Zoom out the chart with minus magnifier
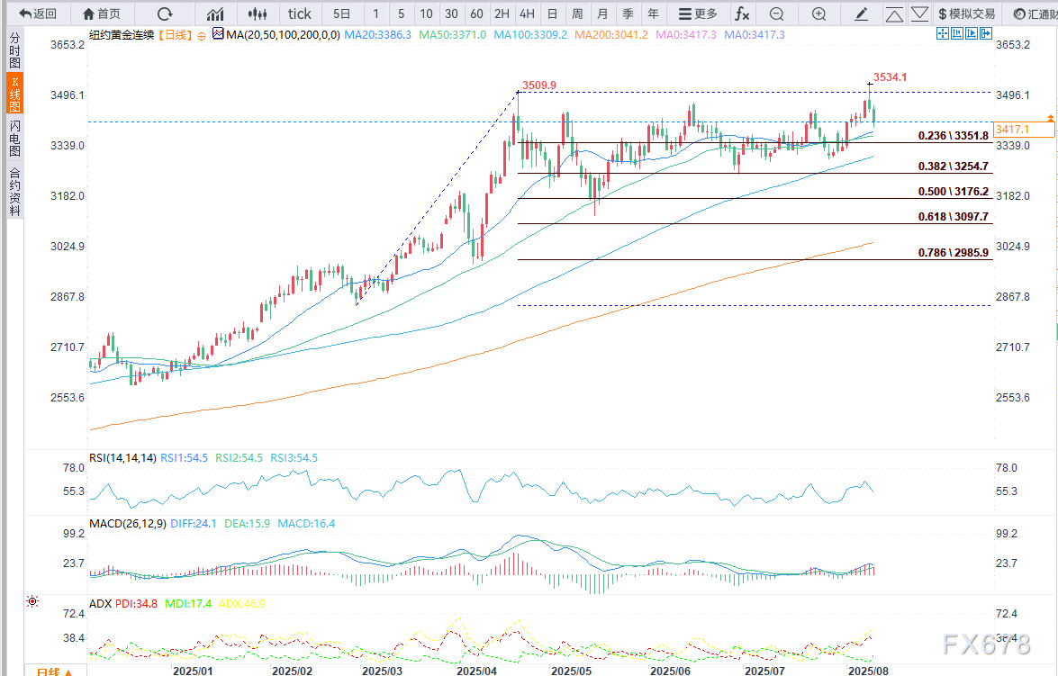Image resolution: width=1058 pixels, height=676 pixels. [776, 14]
